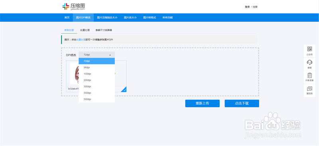Pick 500dpi from the DPI list
This screenshot has width=319, height=146.
[96, 99]
